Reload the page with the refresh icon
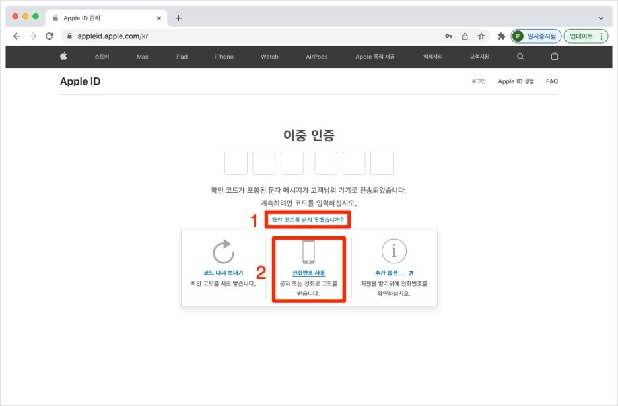 point(50,36)
